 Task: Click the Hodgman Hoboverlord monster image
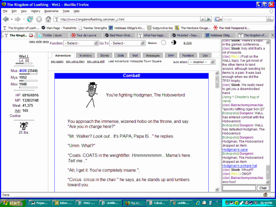click(91, 95)
